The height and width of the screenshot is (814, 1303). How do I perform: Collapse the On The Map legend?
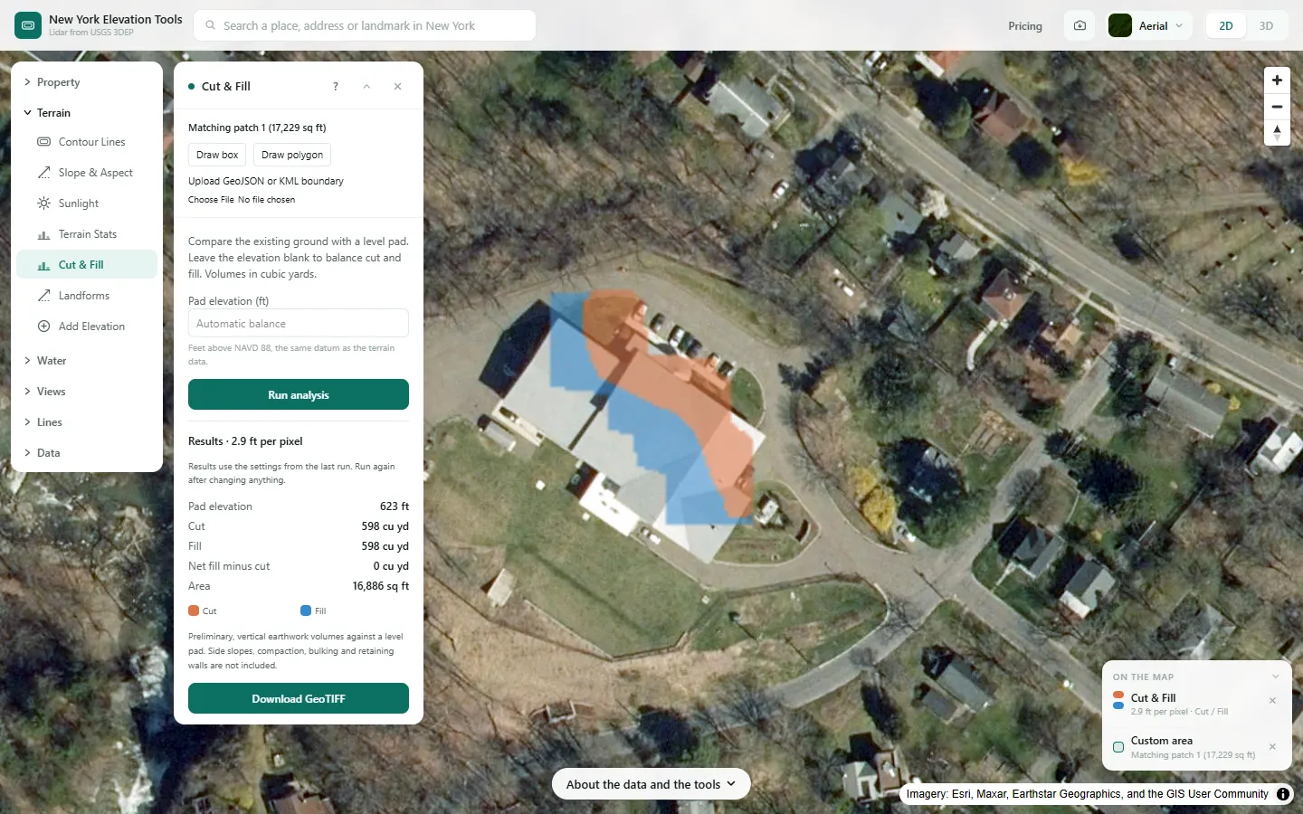(1276, 677)
